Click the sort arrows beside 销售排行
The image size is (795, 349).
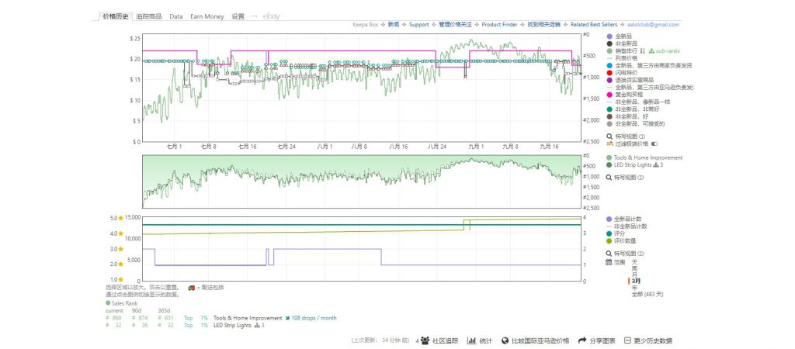pyautogui.click(x=642, y=50)
